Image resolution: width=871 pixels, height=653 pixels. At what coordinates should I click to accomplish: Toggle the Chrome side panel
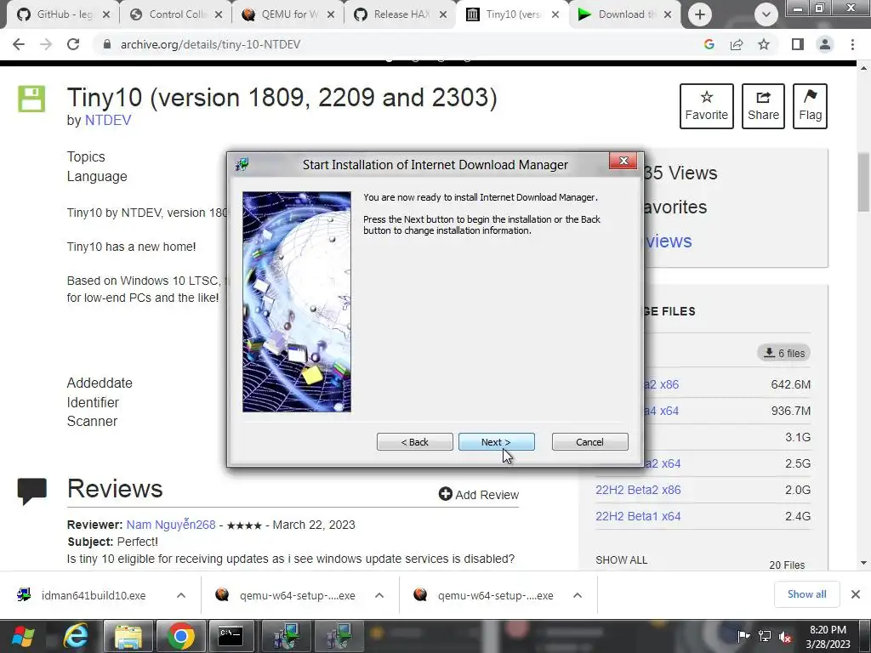coord(798,44)
